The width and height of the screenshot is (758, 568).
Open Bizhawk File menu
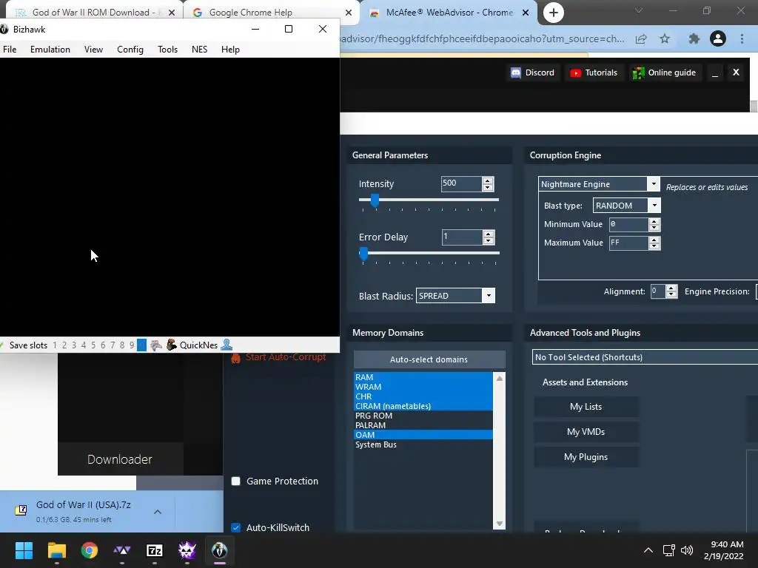click(10, 50)
